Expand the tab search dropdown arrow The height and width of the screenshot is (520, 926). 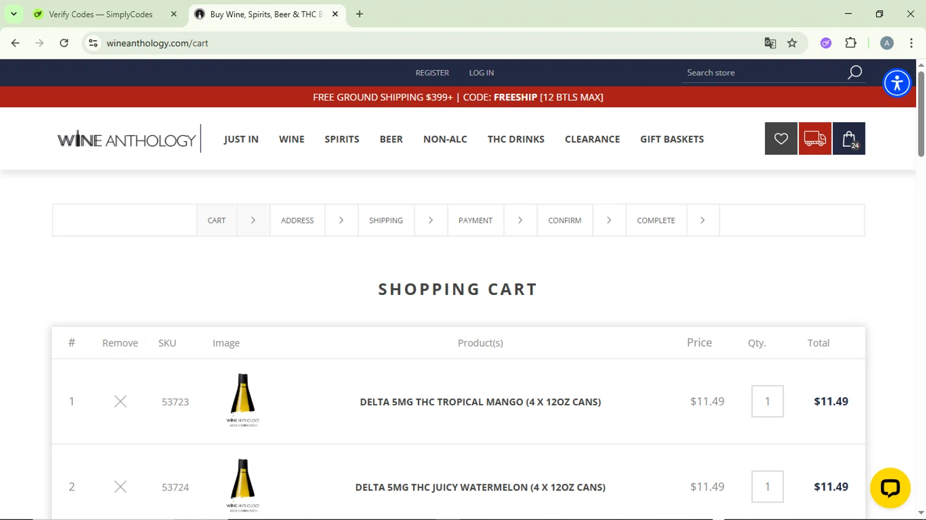pos(14,14)
